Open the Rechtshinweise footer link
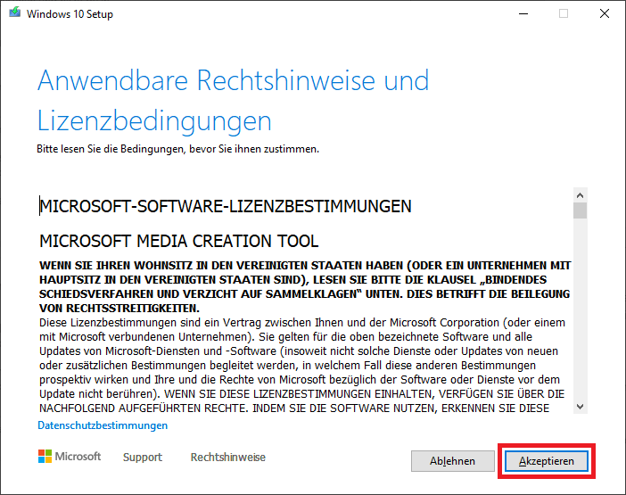This screenshot has width=626, height=495. point(228,457)
